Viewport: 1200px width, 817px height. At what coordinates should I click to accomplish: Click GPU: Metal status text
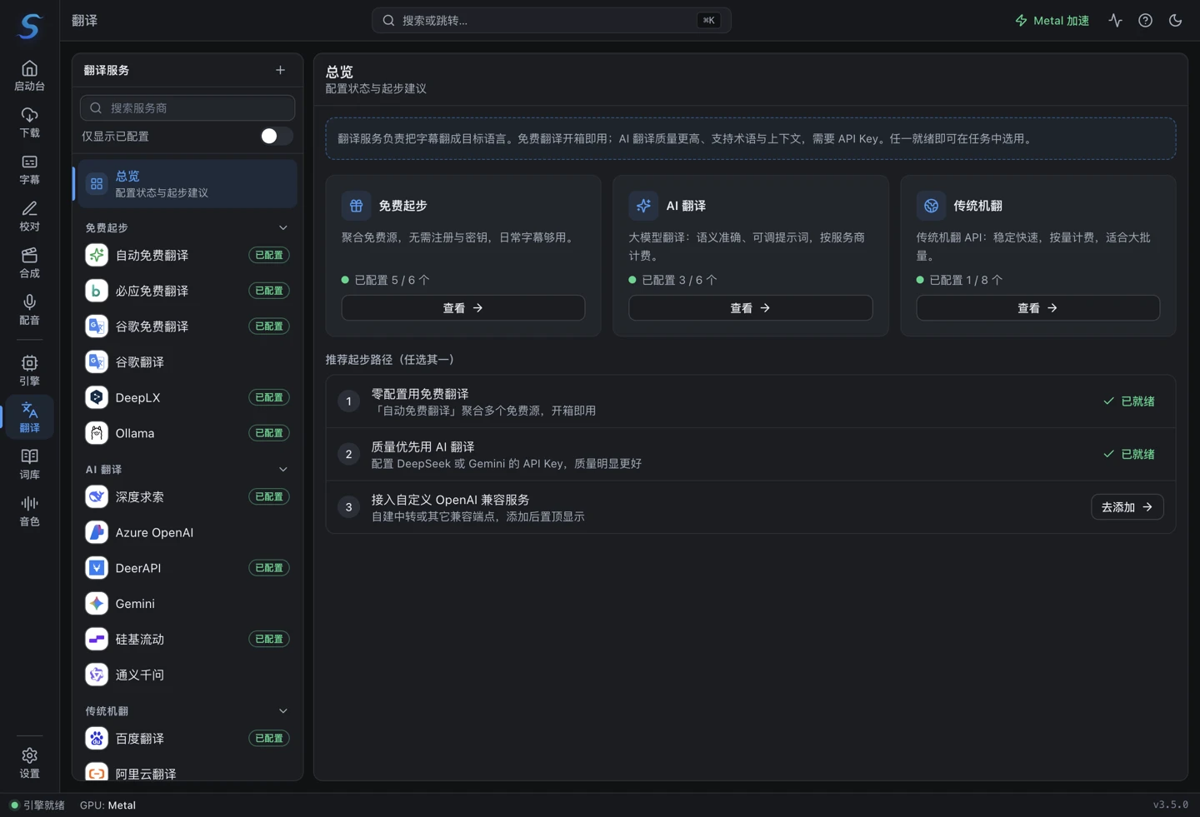107,805
